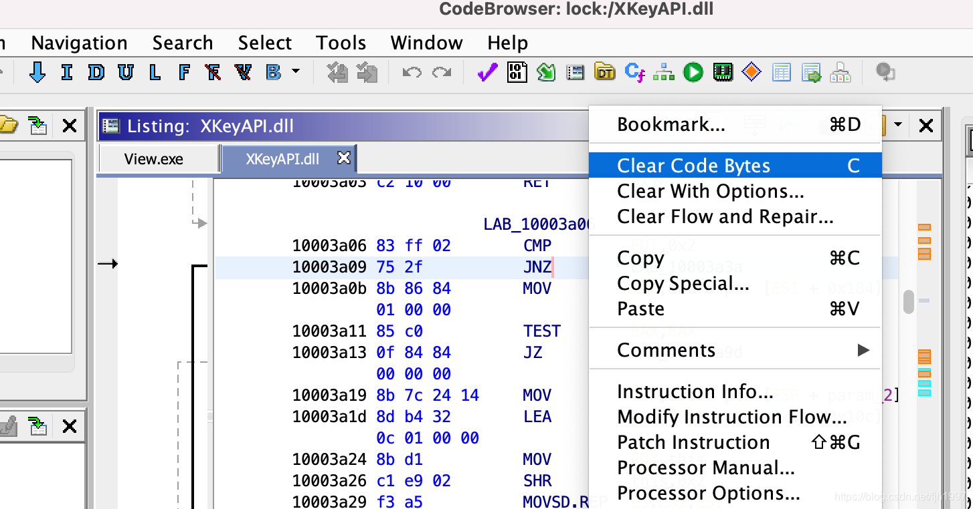This screenshot has height=509, width=973.
Task: Click the orange diamond toolbar icon
Action: [752, 72]
